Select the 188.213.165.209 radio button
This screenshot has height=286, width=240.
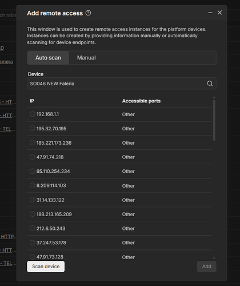[33, 214]
